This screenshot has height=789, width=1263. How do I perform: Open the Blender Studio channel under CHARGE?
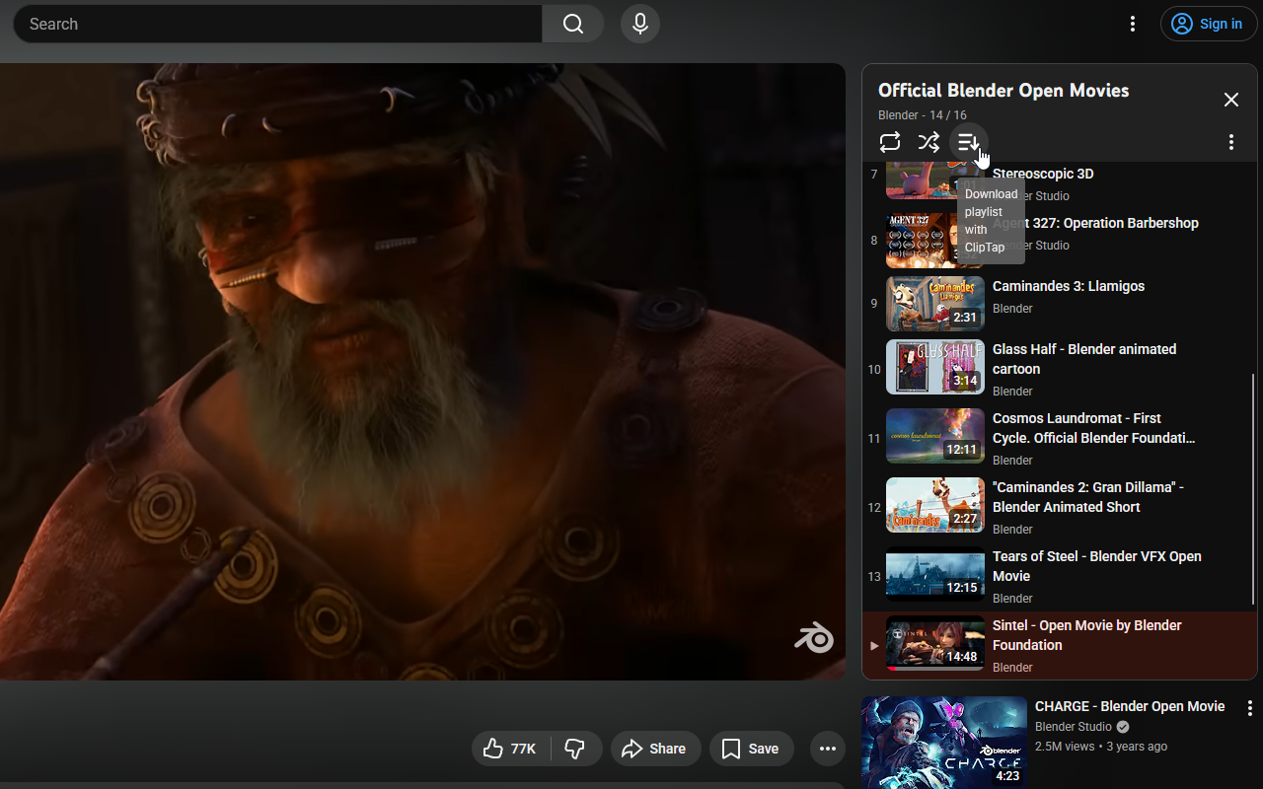pyautogui.click(x=1074, y=727)
